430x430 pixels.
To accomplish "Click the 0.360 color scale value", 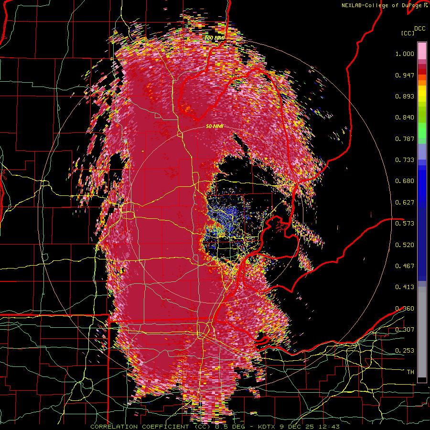I will click(405, 309).
